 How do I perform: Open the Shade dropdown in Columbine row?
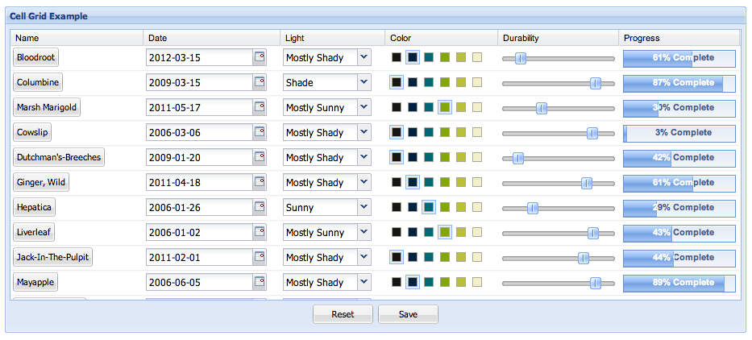364,82
